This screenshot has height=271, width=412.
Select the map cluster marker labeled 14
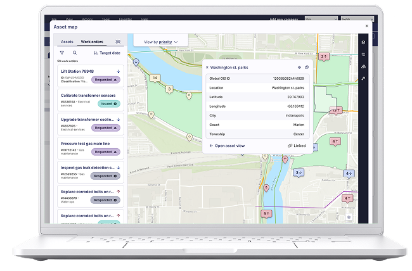pyautogui.click(x=155, y=78)
